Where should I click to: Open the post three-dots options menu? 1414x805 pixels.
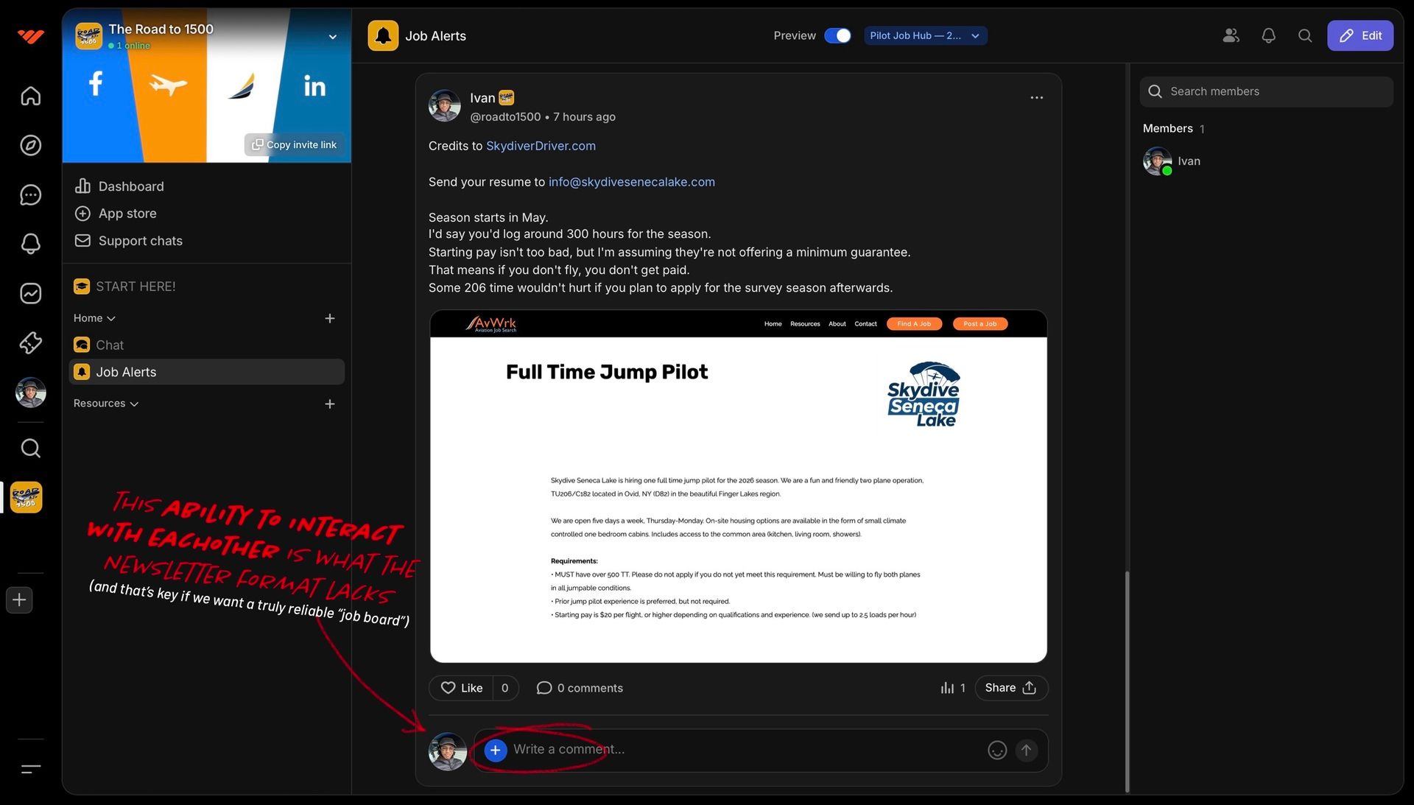point(1036,98)
